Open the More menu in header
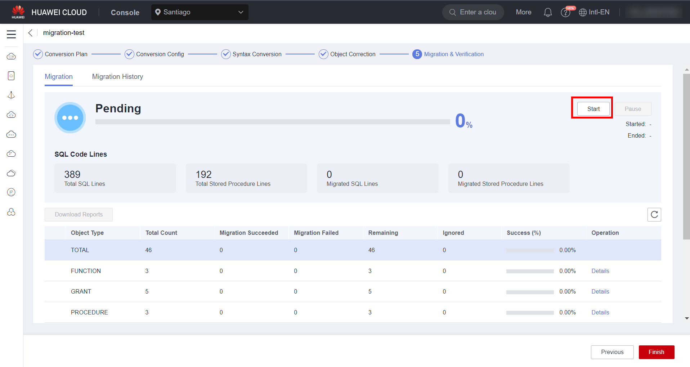The width and height of the screenshot is (690, 367). [523, 12]
